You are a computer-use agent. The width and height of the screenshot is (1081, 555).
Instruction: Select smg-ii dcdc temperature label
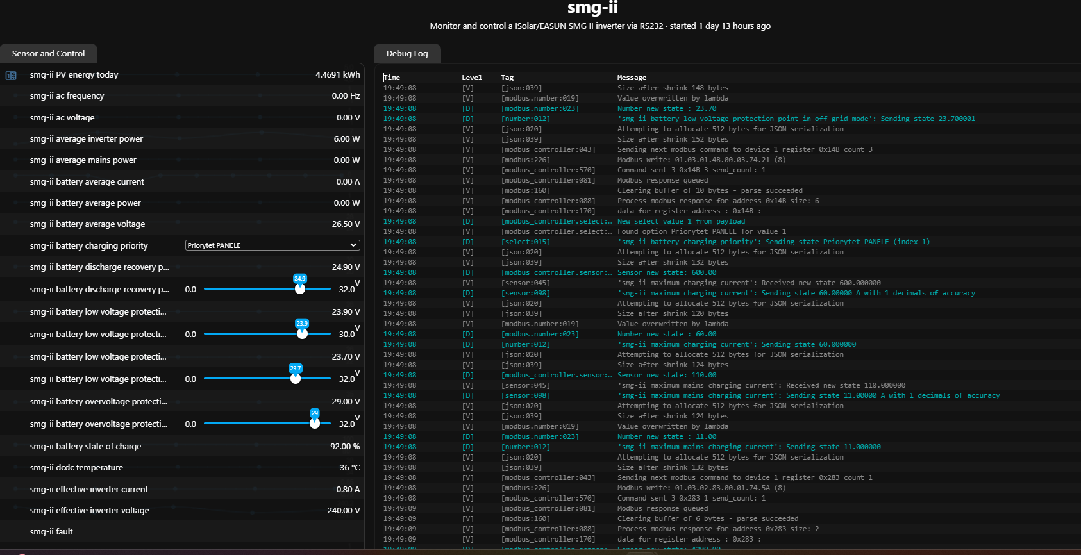coord(76,468)
